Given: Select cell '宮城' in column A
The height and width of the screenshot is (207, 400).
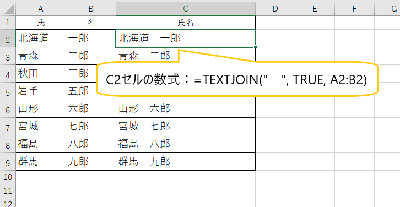Looking at the screenshot, I should (41, 127).
